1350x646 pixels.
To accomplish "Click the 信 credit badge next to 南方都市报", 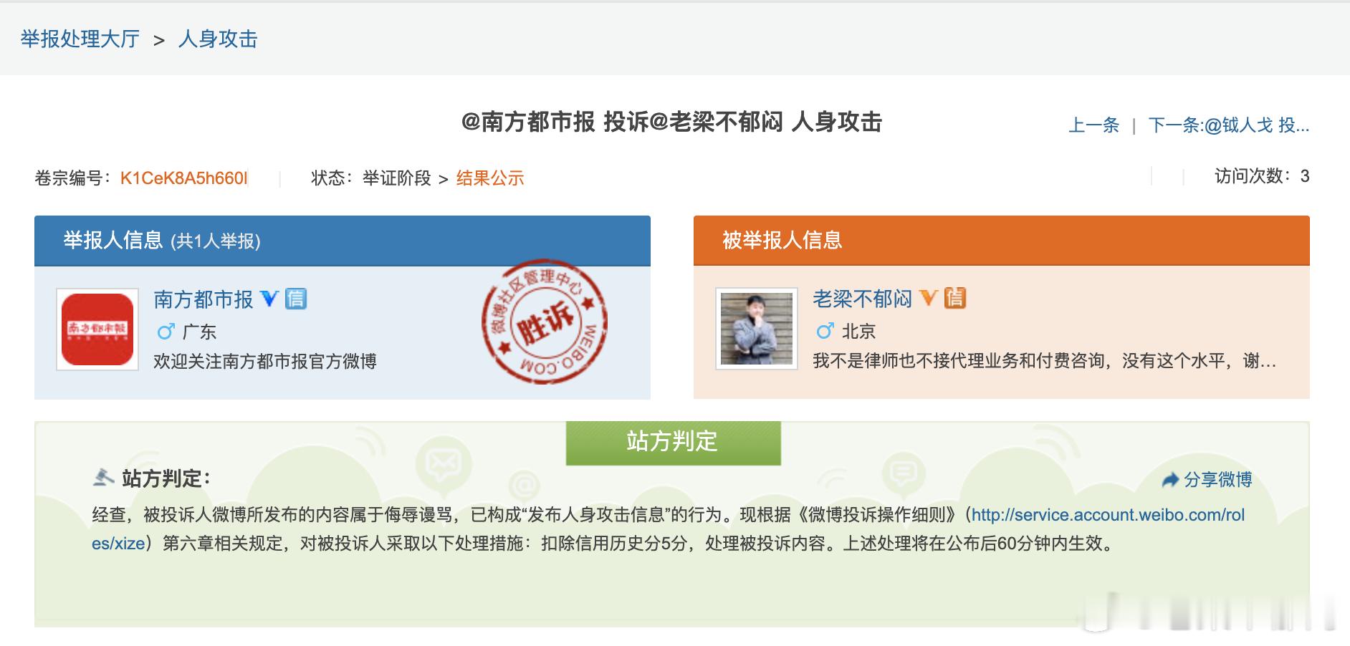I will click(x=296, y=299).
